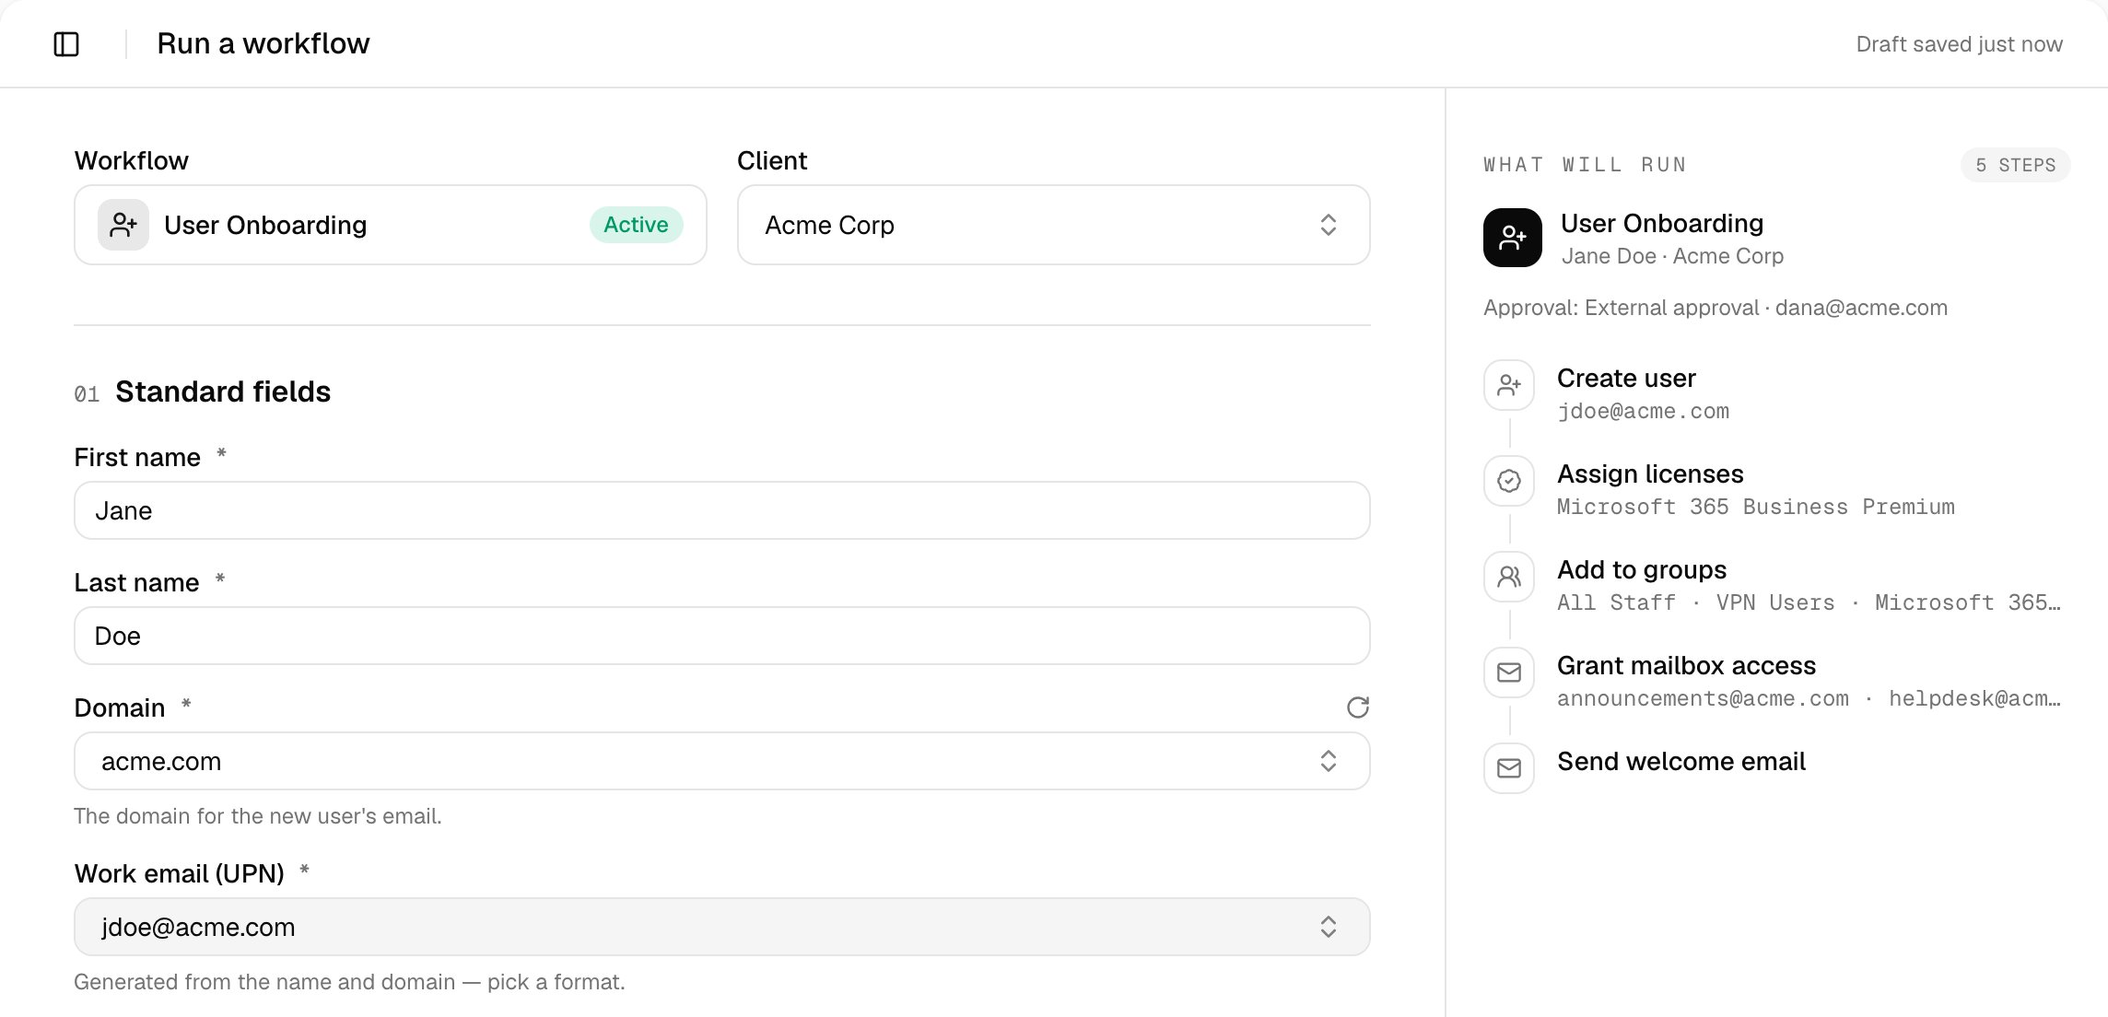The width and height of the screenshot is (2108, 1017).
Task: Open the Domain dropdown showing acme.com
Action: pos(721,761)
